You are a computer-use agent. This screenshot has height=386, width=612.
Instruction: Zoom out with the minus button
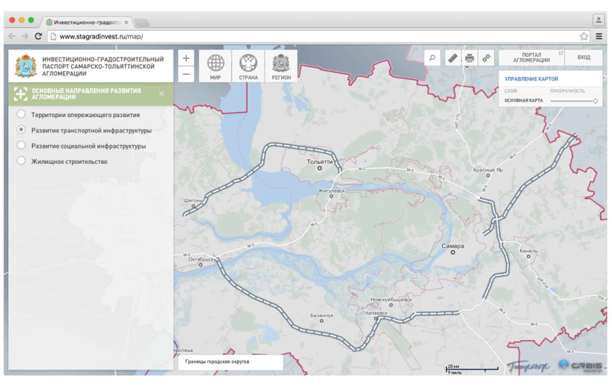(186, 74)
